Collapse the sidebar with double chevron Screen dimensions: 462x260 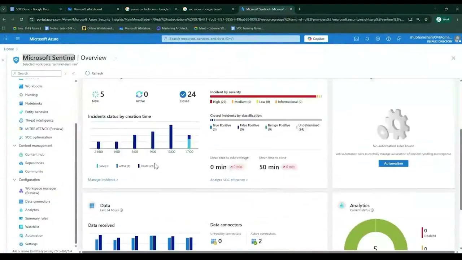(x=73, y=73)
